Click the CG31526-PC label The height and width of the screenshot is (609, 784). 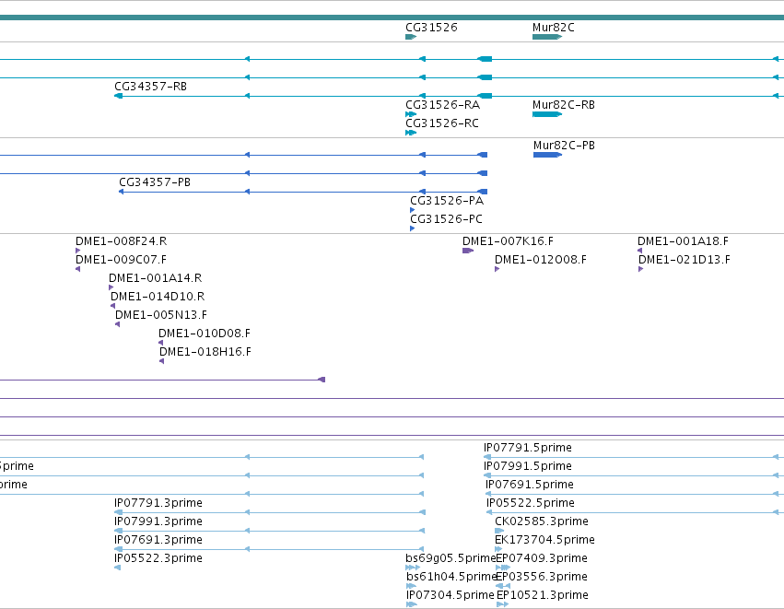pyautogui.click(x=446, y=219)
